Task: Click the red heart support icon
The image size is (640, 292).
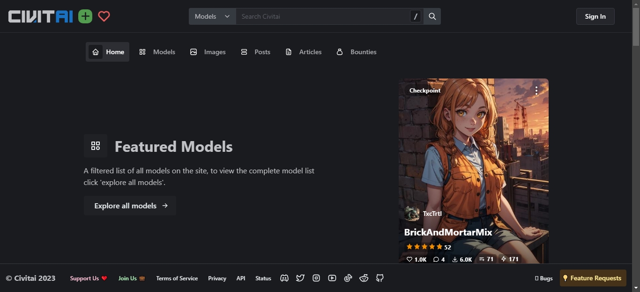Action: [x=104, y=16]
